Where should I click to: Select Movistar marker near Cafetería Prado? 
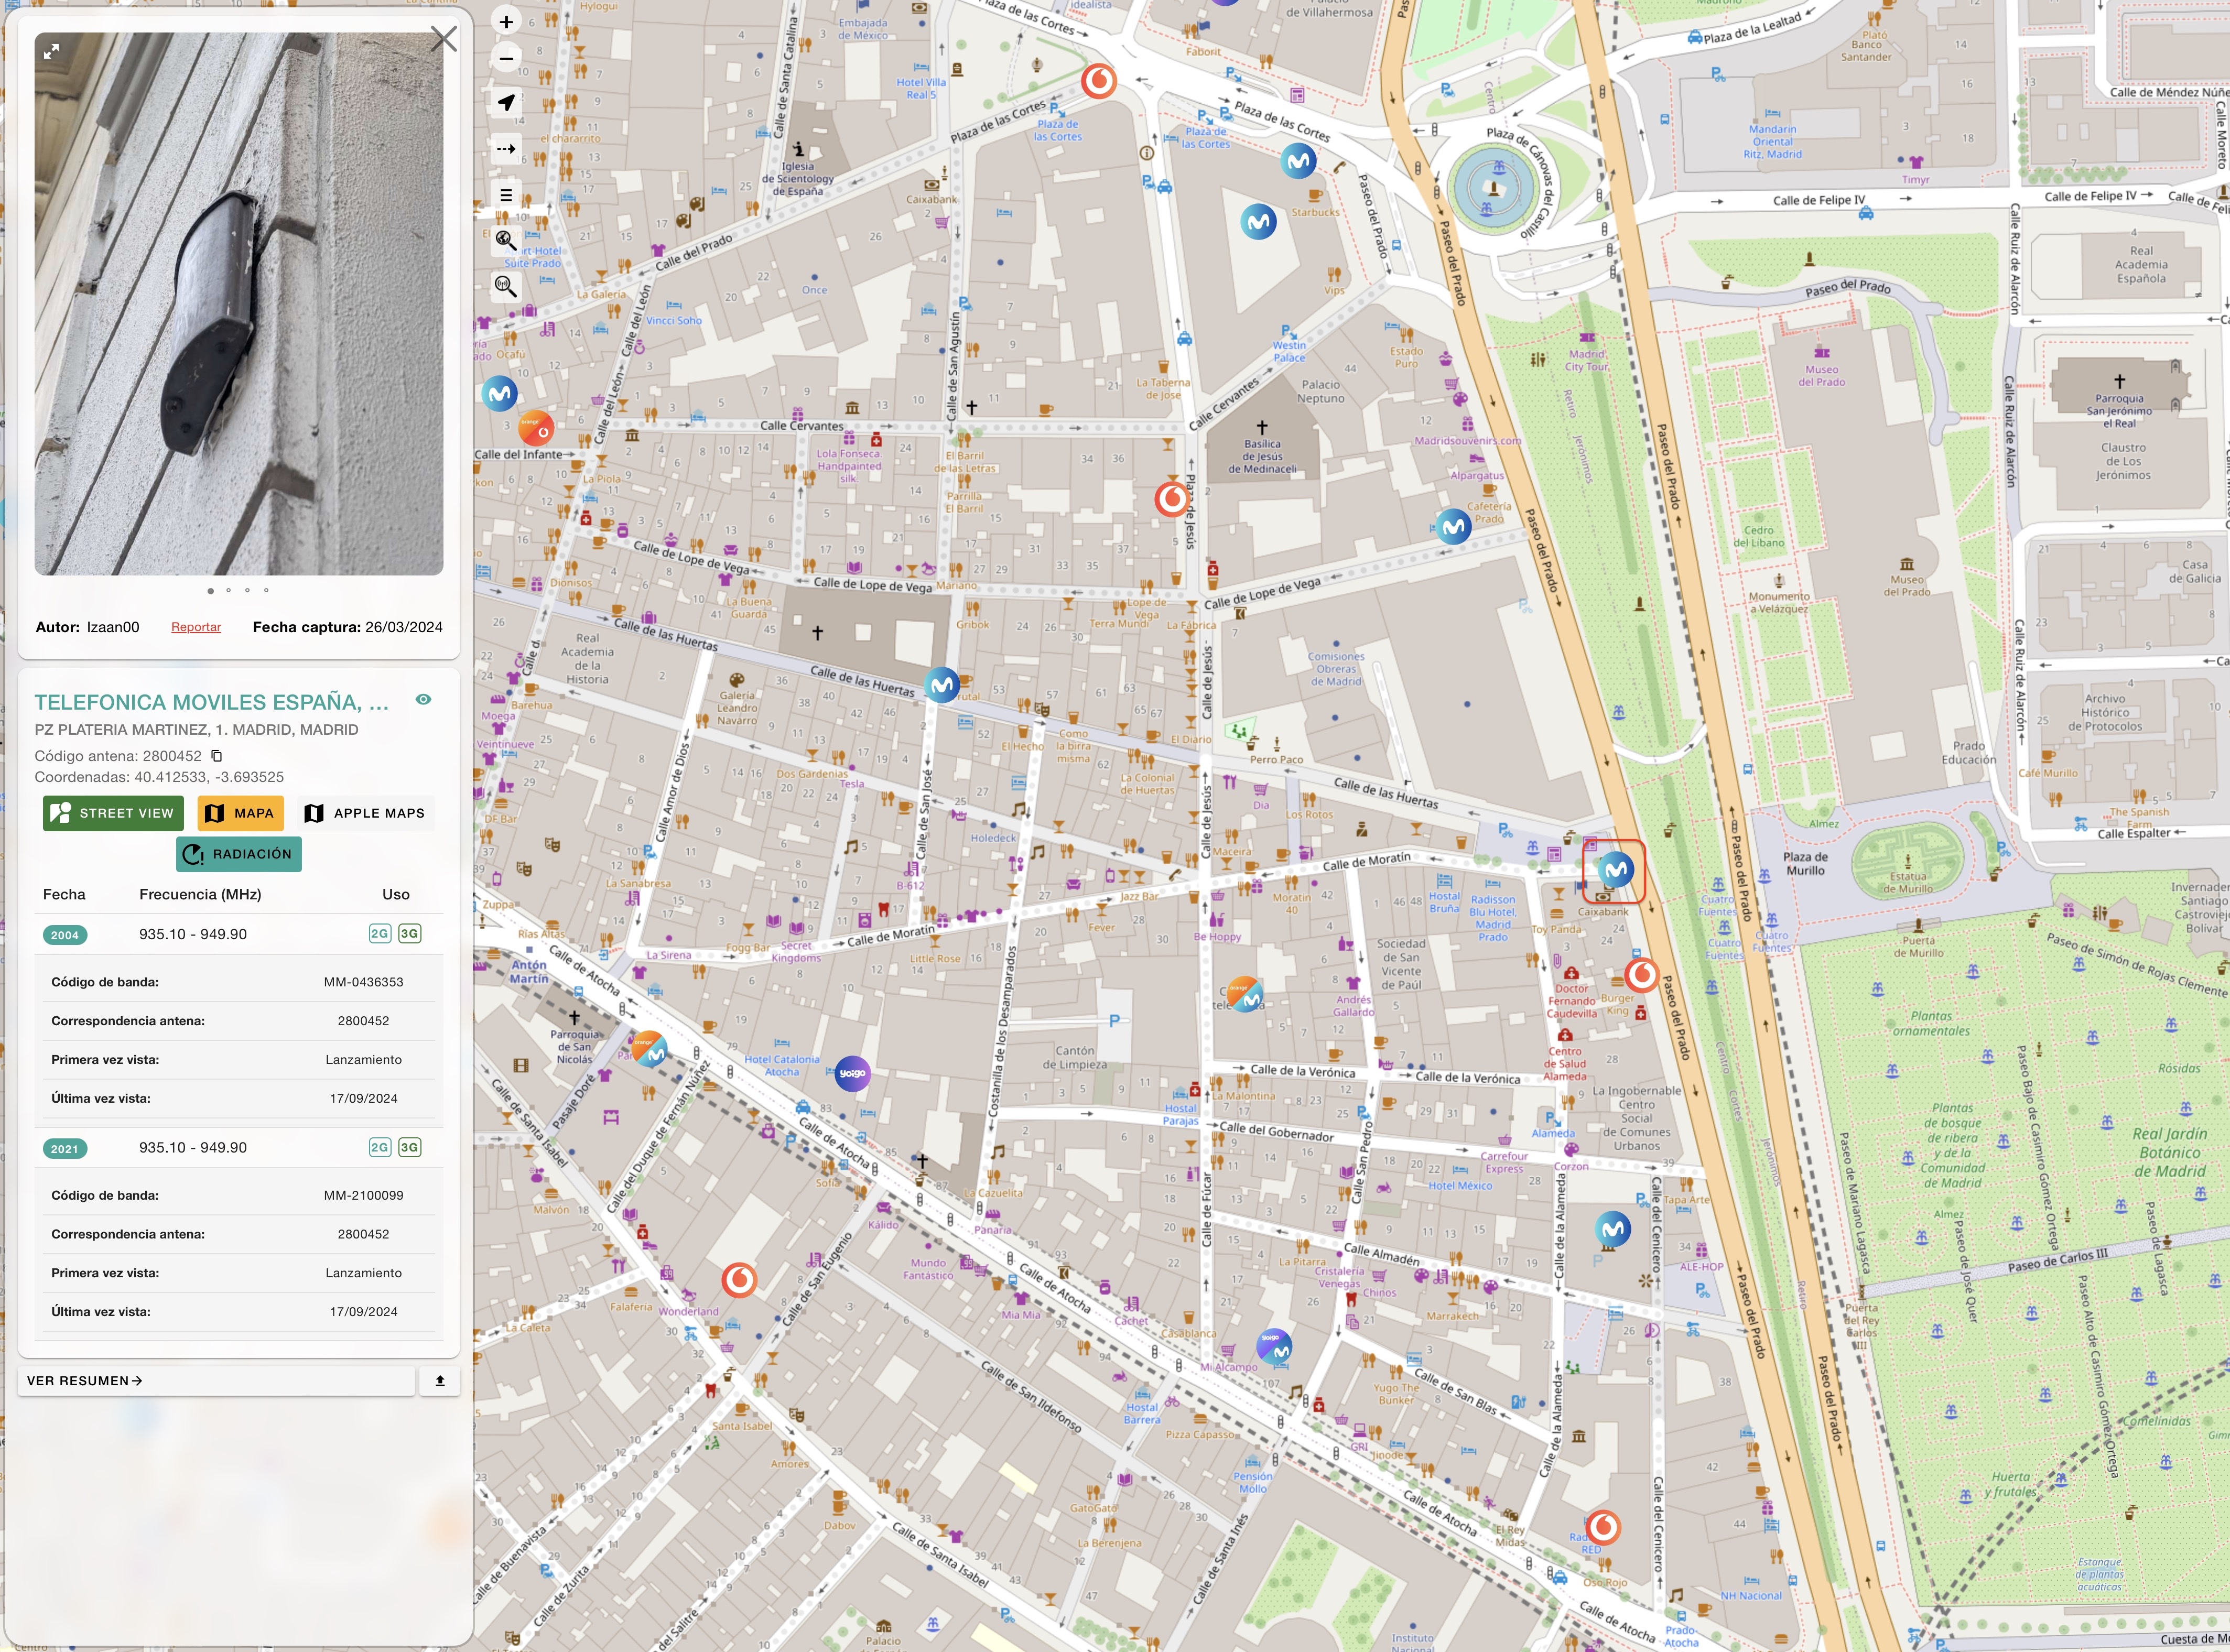tap(1453, 526)
